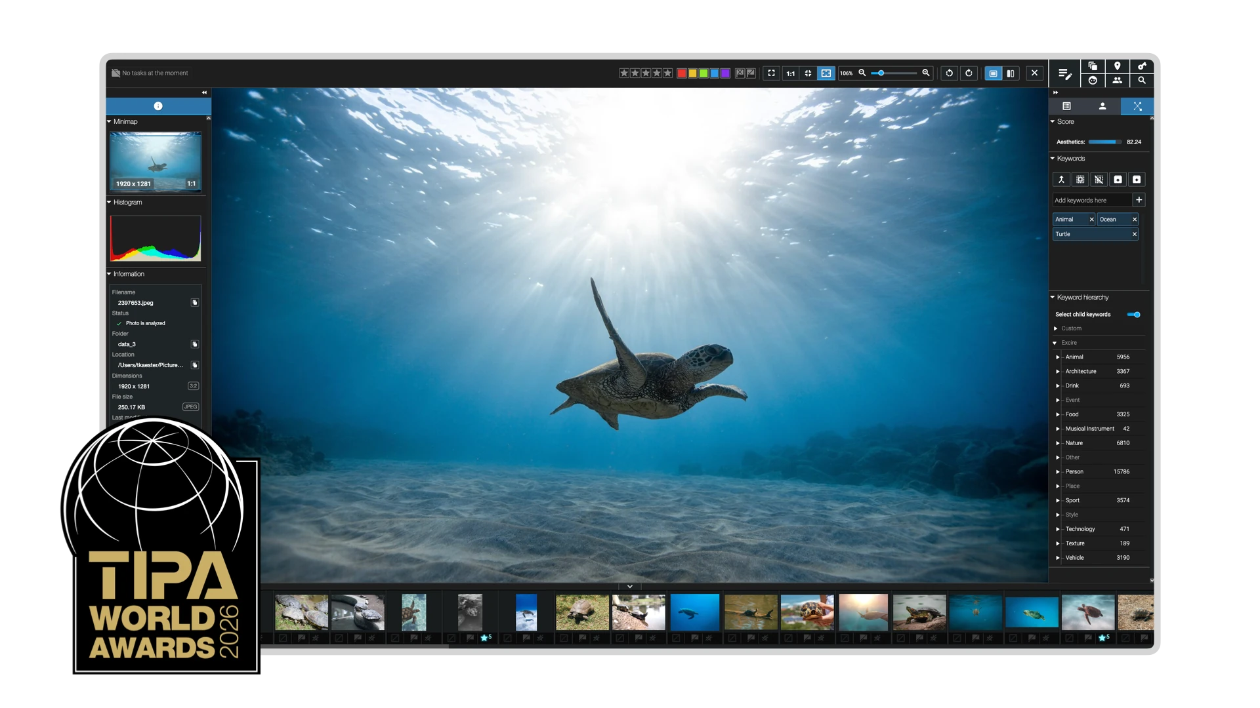The height and width of the screenshot is (708, 1260).
Task: Open the map location pin panel
Action: [1117, 66]
